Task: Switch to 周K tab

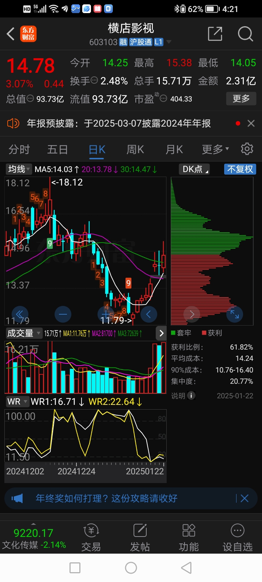Action: pos(135,150)
